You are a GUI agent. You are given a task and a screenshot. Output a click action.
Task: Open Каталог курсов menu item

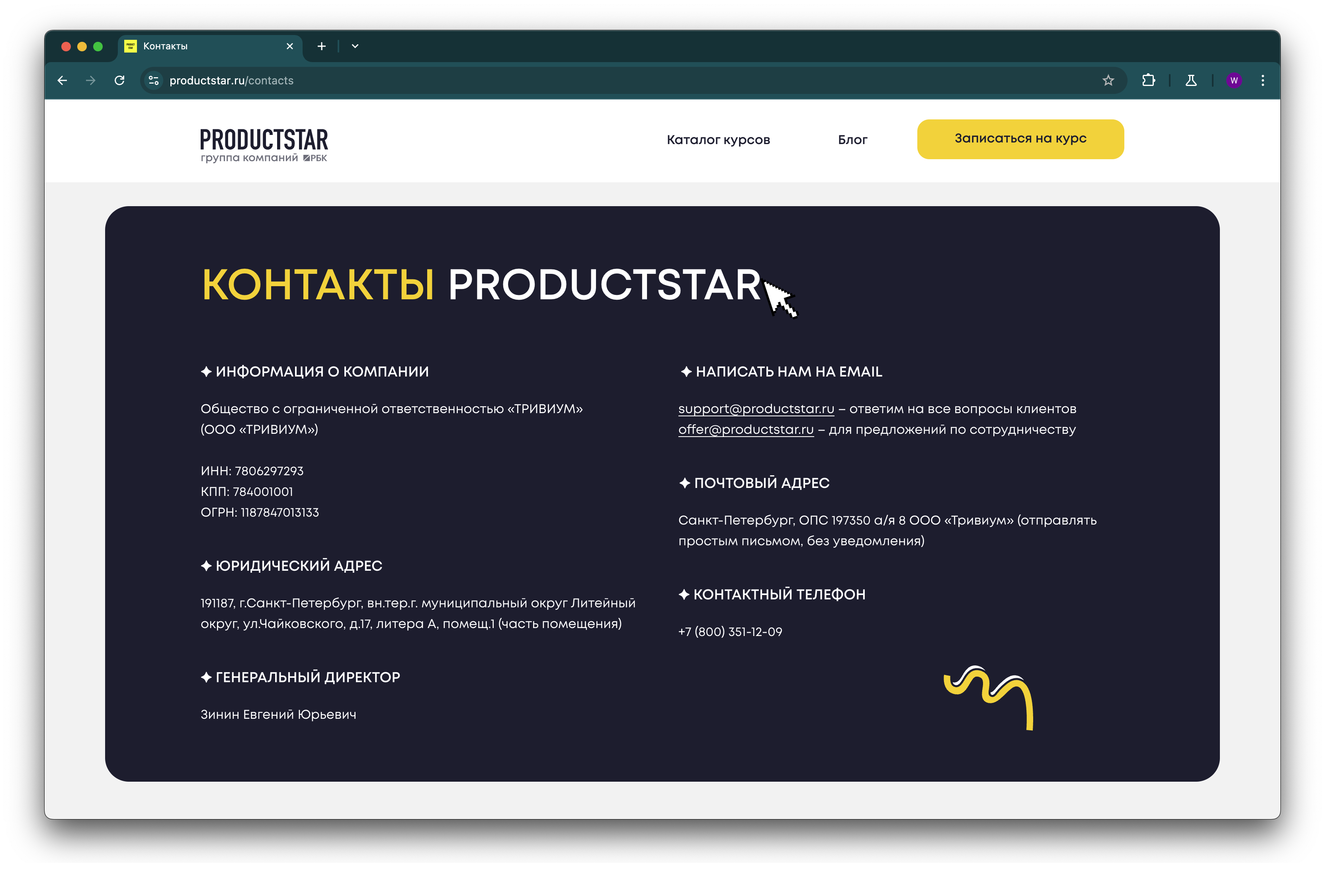click(x=718, y=139)
